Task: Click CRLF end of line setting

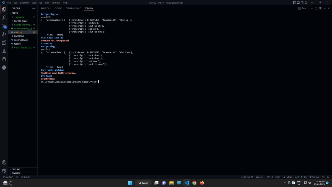Action: [278, 177]
